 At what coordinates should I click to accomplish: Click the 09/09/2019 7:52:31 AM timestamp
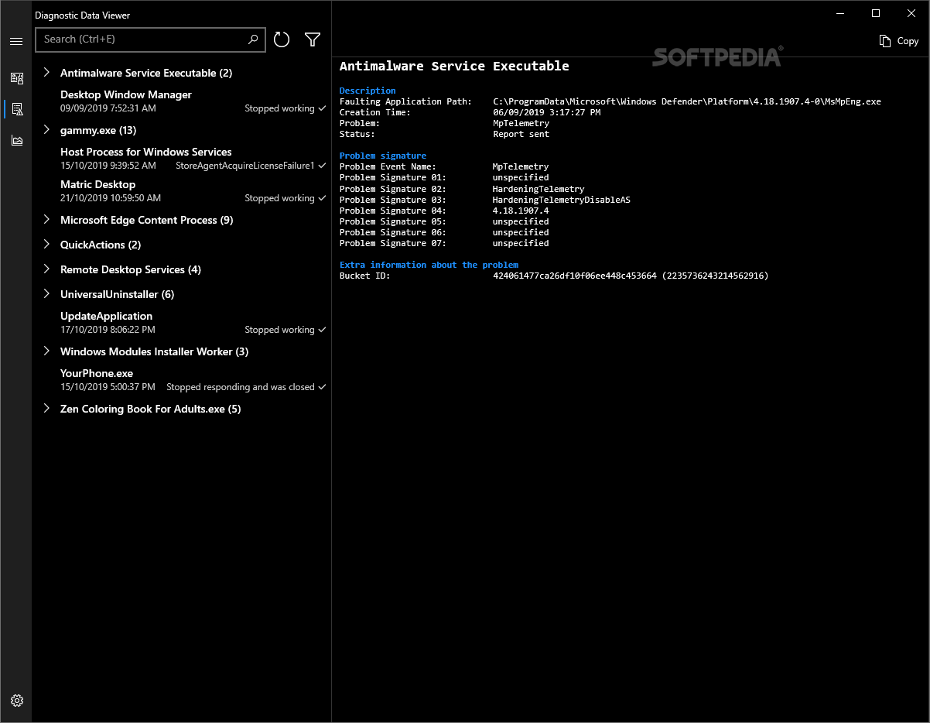click(x=108, y=108)
